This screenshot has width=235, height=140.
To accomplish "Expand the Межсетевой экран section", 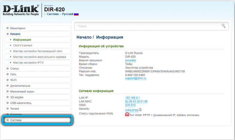I will 22,91.
